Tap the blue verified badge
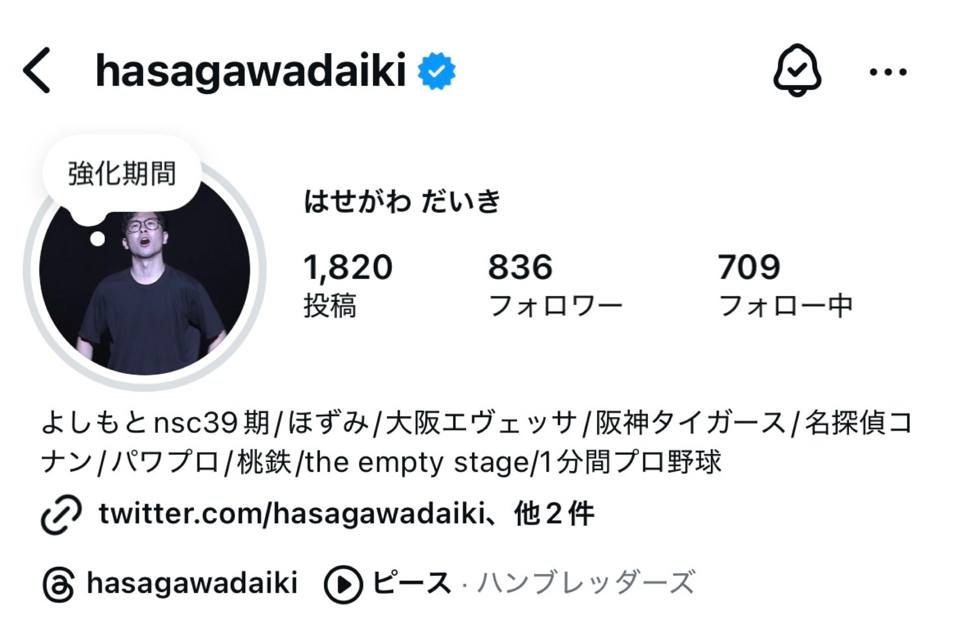The width and height of the screenshot is (957, 630). point(436,71)
